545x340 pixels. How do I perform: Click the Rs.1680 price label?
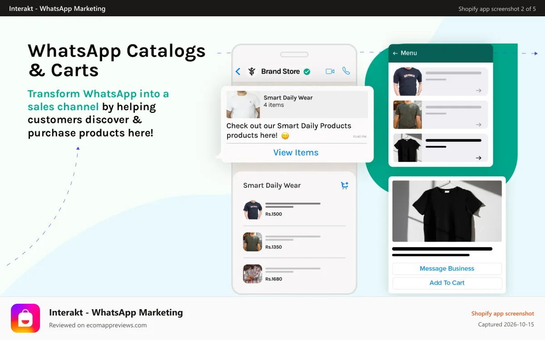(274, 279)
